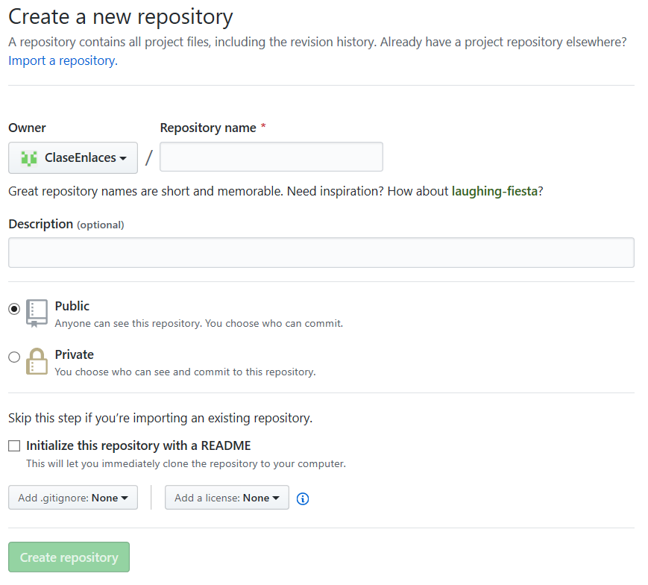
Task: Enable Initialize this repository with a README
Action: [x=14, y=445]
